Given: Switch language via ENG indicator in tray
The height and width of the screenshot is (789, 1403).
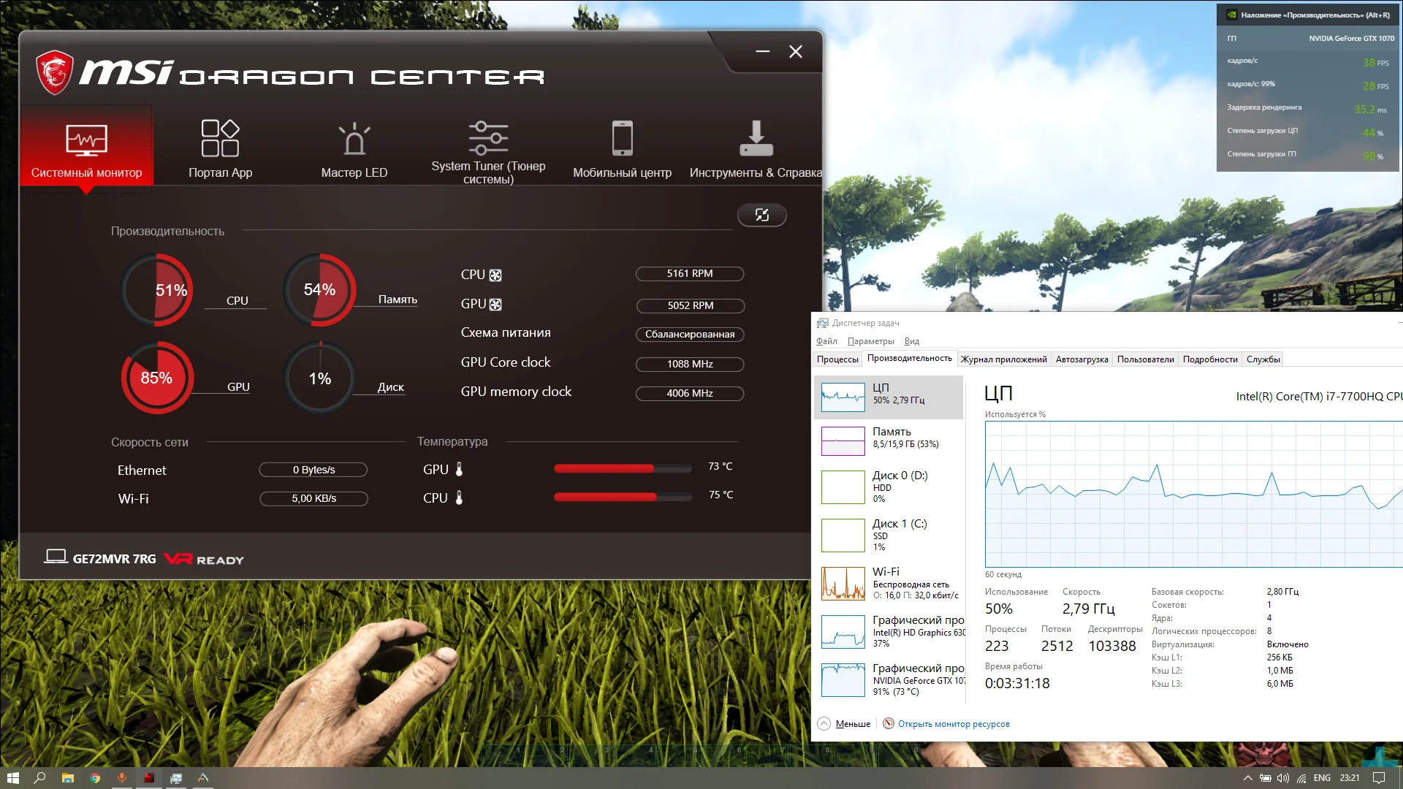Looking at the screenshot, I should point(1321,778).
